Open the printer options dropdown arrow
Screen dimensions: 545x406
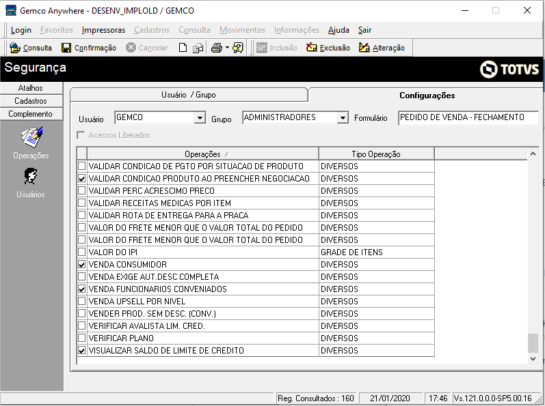pos(227,48)
